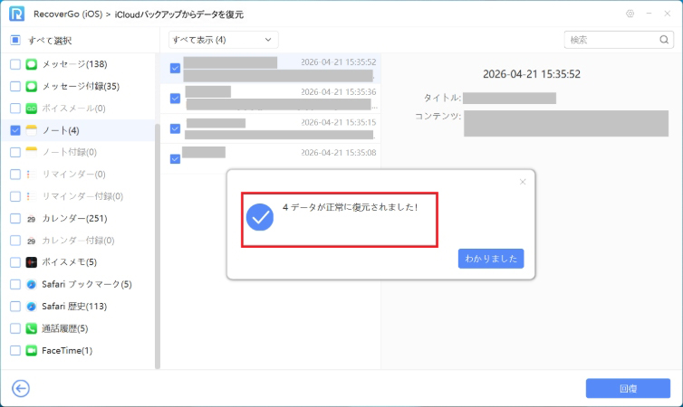
Task: Check the Safari ブックマーク(5) checkbox
Action: 15,284
